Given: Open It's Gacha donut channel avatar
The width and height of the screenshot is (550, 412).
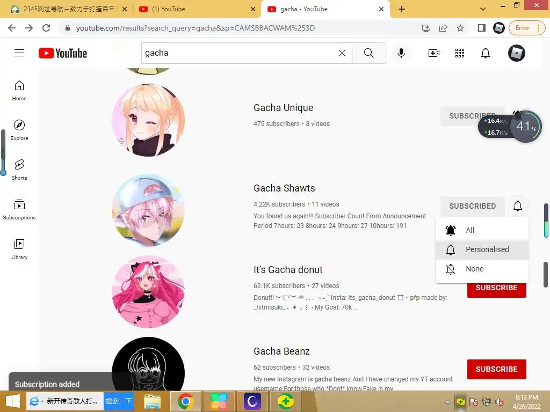Looking at the screenshot, I should coord(148,291).
